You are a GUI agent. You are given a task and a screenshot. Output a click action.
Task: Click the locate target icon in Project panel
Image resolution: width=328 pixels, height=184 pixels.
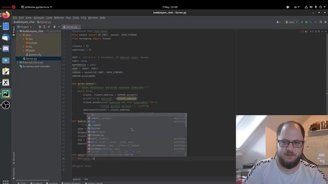[x=40, y=27]
